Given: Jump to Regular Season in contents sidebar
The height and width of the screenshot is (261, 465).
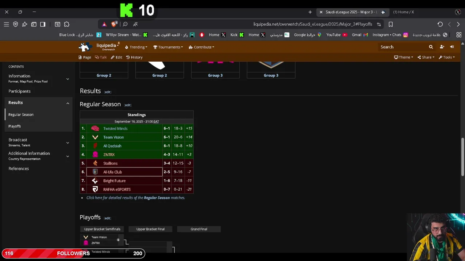Looking at the screenshot, I should click(21, 115).
